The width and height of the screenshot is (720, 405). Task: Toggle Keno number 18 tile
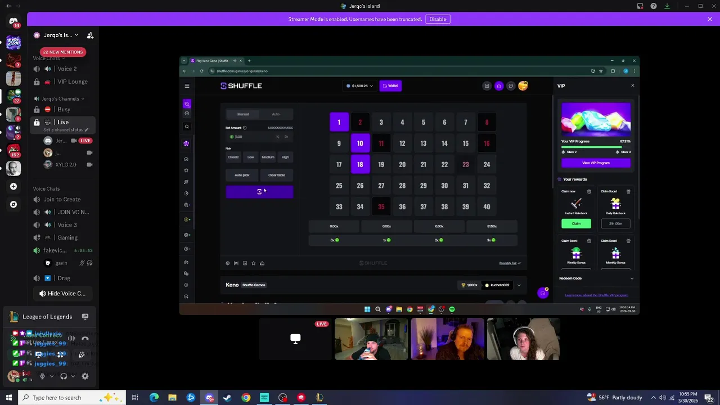[x=360, y=164]
